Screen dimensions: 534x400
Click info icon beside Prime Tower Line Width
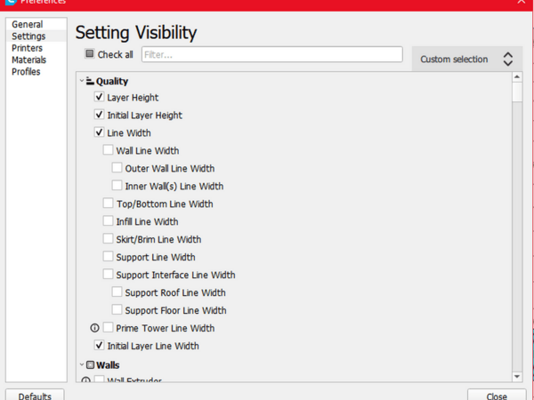[x=95, y=328]
